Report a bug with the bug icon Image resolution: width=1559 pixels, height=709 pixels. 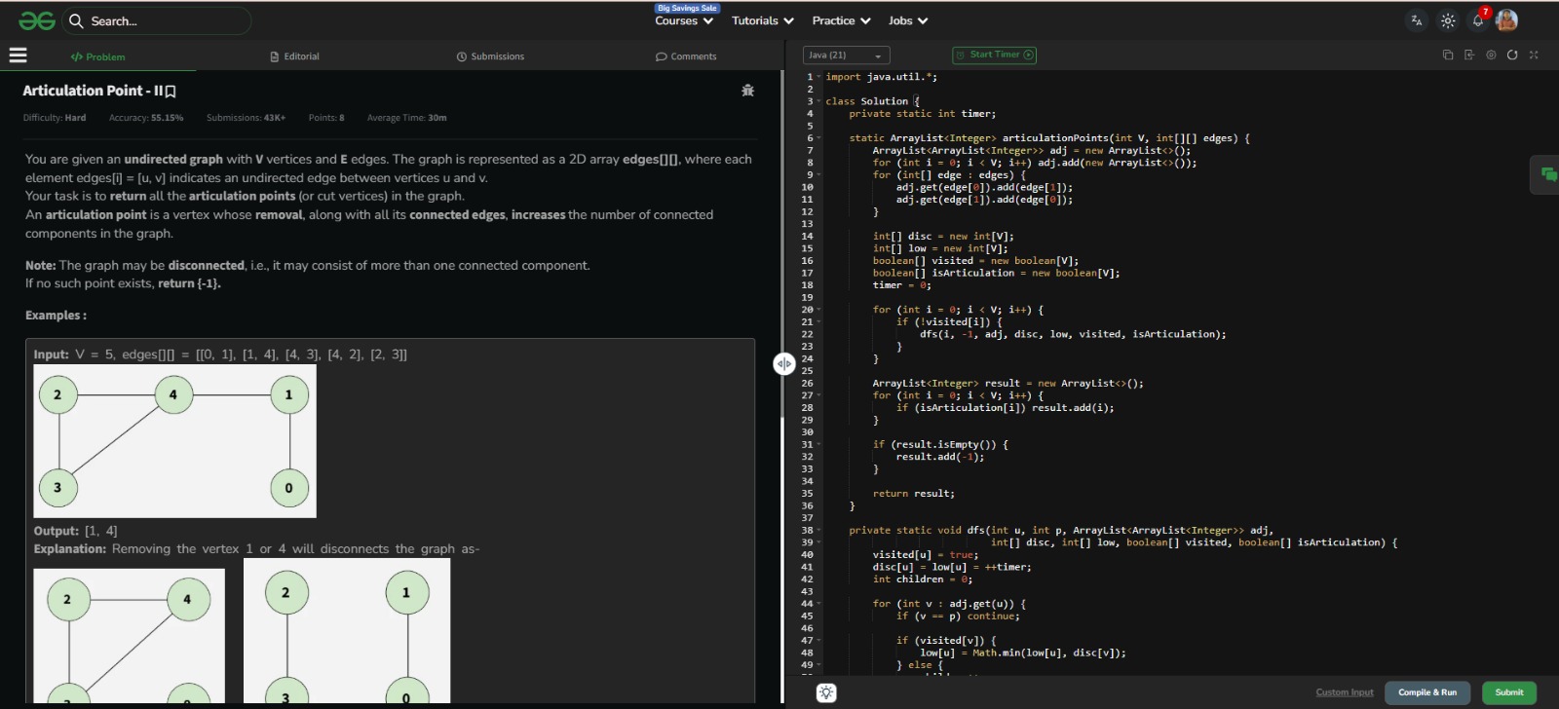click(747, 91)
